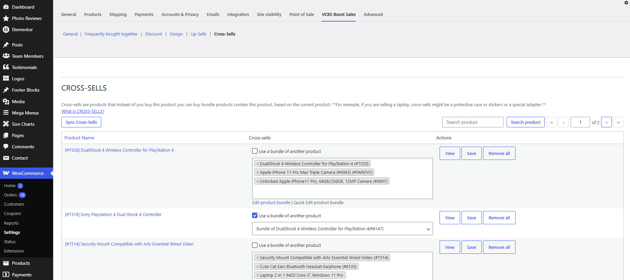
Task: Remove Cute Cat Ears Bluetooth Headset tag
Action: (x=257, y=267)
